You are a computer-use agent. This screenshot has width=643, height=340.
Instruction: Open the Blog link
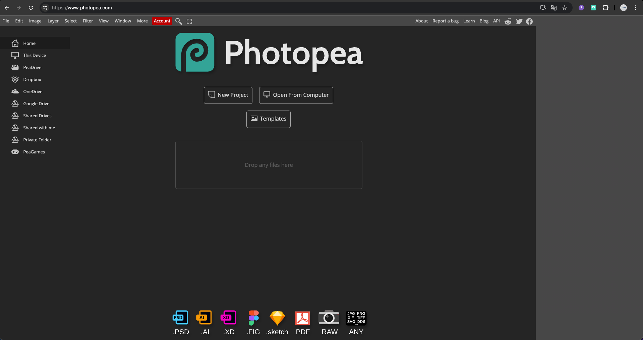coord(484,21)
